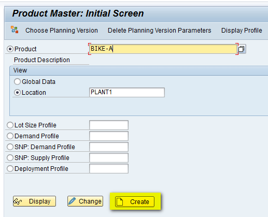Click Delete Planning Version Parameters

click(160, 31)
